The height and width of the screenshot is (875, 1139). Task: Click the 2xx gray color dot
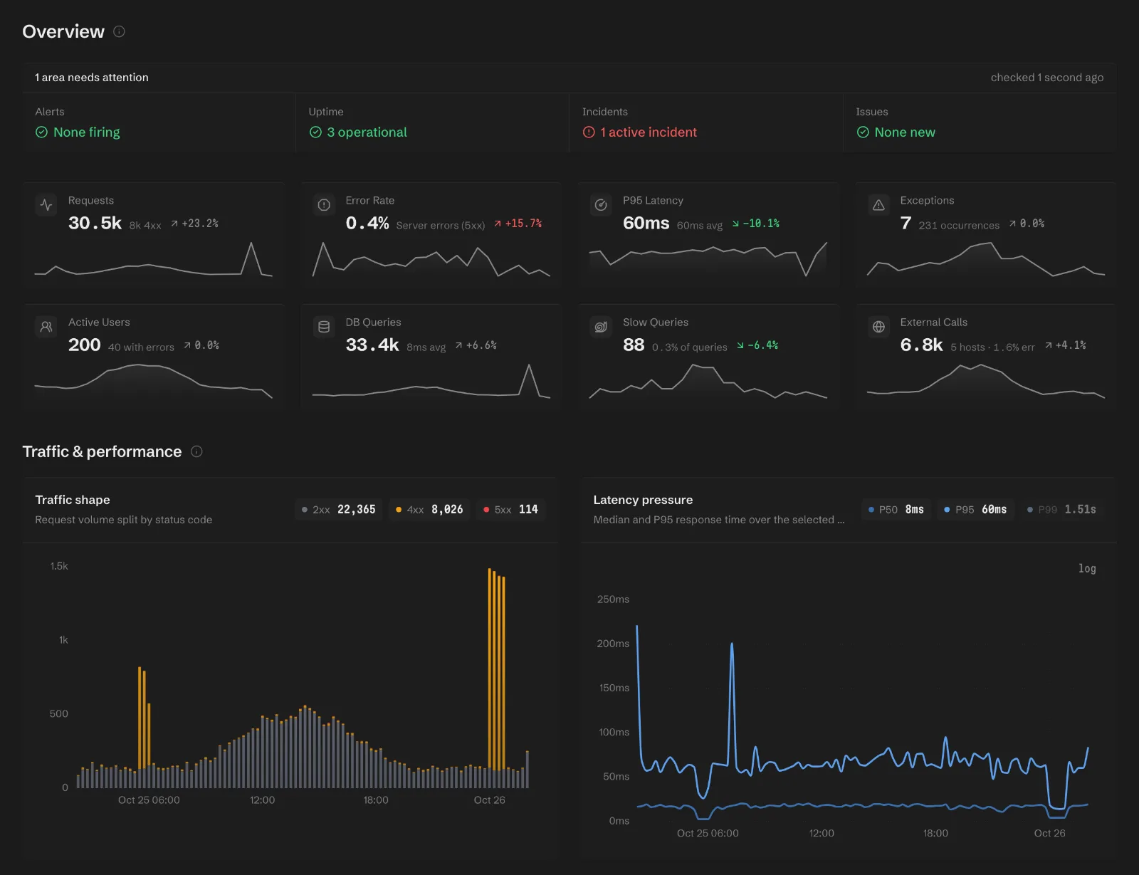[x=305, y=510]
